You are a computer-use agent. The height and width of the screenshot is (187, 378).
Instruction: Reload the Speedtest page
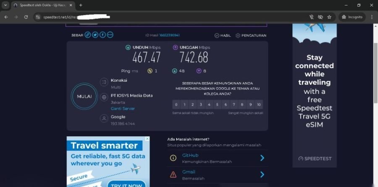[26, 17]
